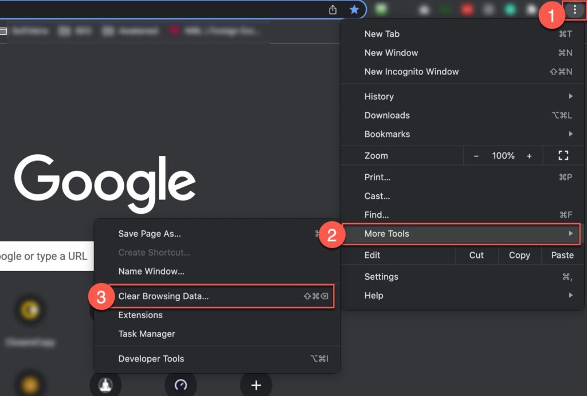Select New Tab from the menu
Screen dimensions: 587x396
(463, 34)
